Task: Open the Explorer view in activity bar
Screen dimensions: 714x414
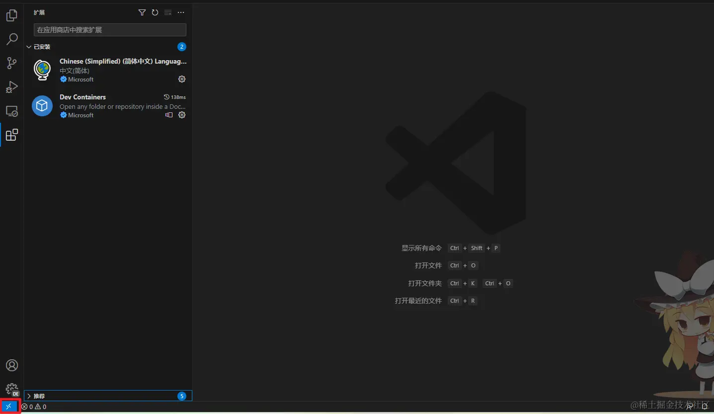Action: pos(11,15)
